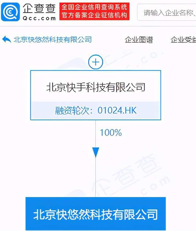
Task: Click the Qcc.com domain text under logo
Action: (39, 18)
